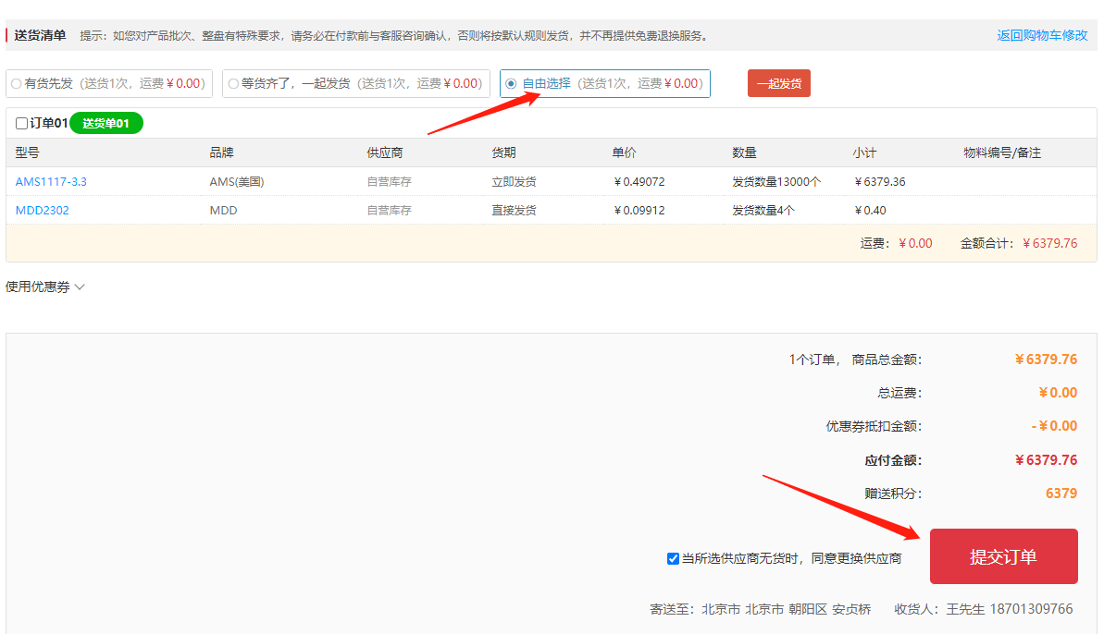This screenshot has width=1104, height=634.
Task: Click the red 一起发货 button
Action: click(x=778, y=83)
